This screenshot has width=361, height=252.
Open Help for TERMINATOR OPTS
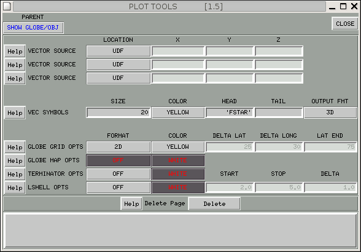coord(15,174)
